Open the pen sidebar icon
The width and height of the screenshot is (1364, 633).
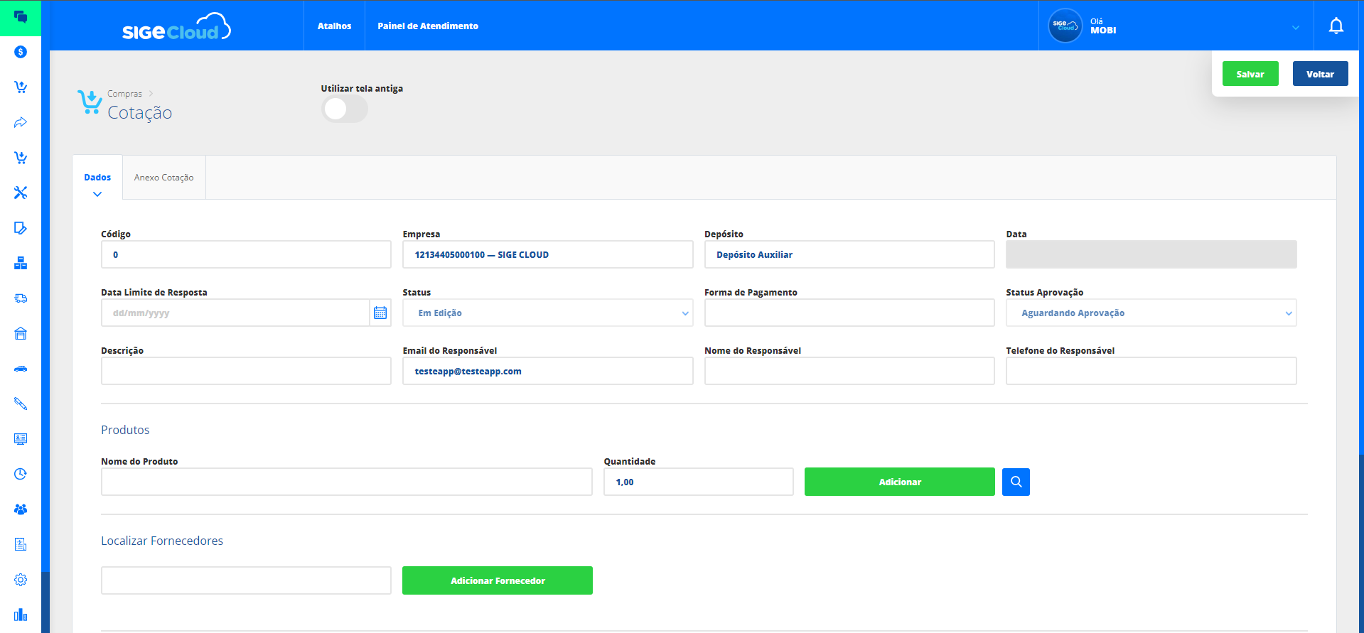pos(21,404)
